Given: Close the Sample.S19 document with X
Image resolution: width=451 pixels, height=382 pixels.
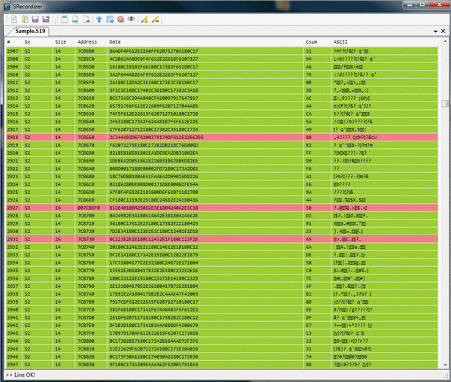Looking at the screenshot, I should [444, 32].
